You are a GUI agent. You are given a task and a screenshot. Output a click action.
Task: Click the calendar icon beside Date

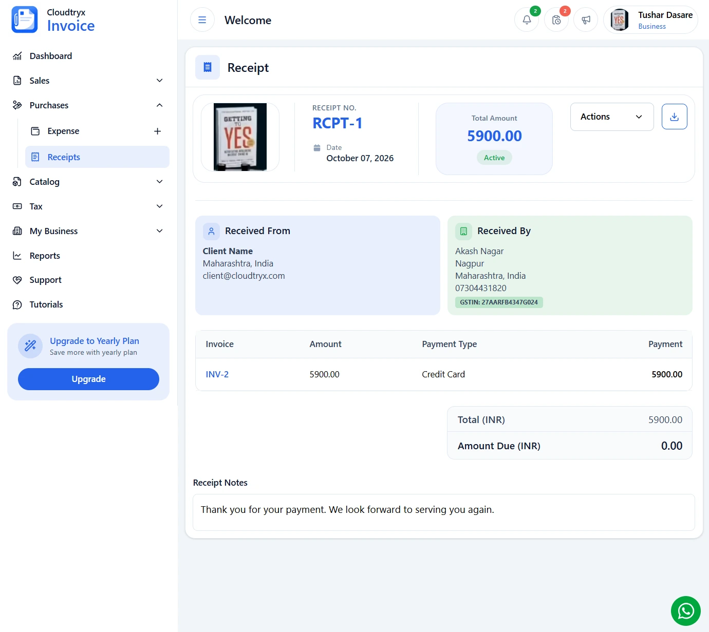tap(317, 147)
